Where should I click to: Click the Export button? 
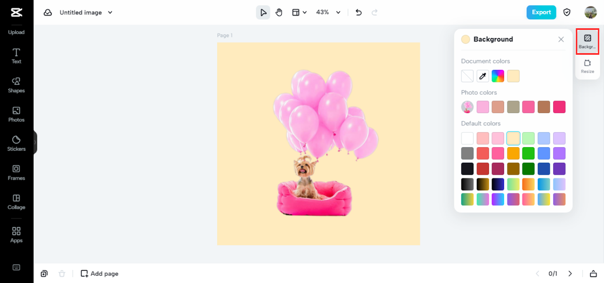pos(541,12)
